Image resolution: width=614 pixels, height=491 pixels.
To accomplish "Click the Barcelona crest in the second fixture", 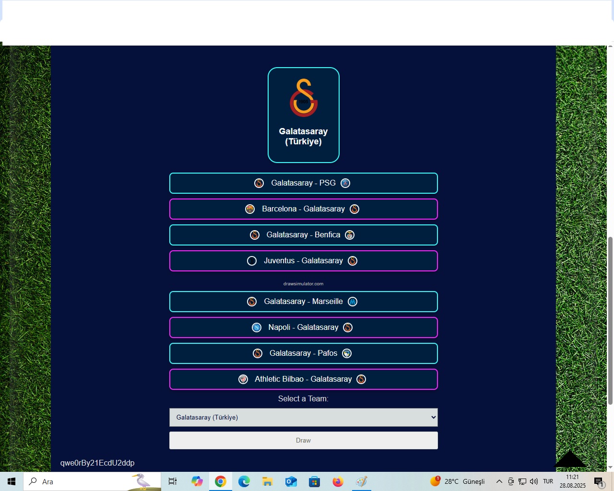I will [250, 209].
